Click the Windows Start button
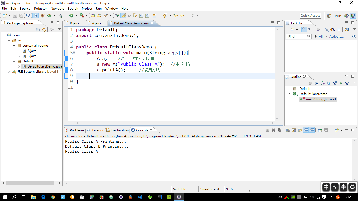The width and height of the screenshot is (358, 201). coord(5,197)
